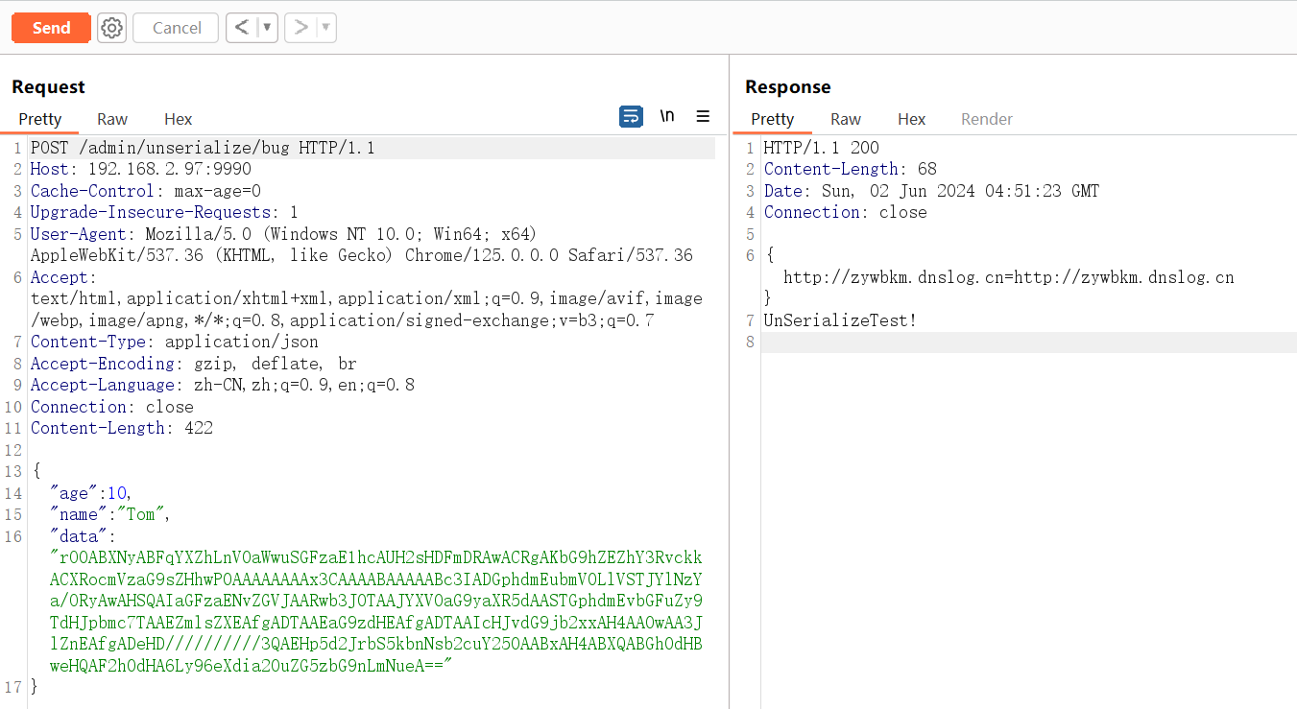Screen dimensions: 1297x709
Task: Click the Content-Type application/json line
Action: pyautogui.click(x=175, y=342)
